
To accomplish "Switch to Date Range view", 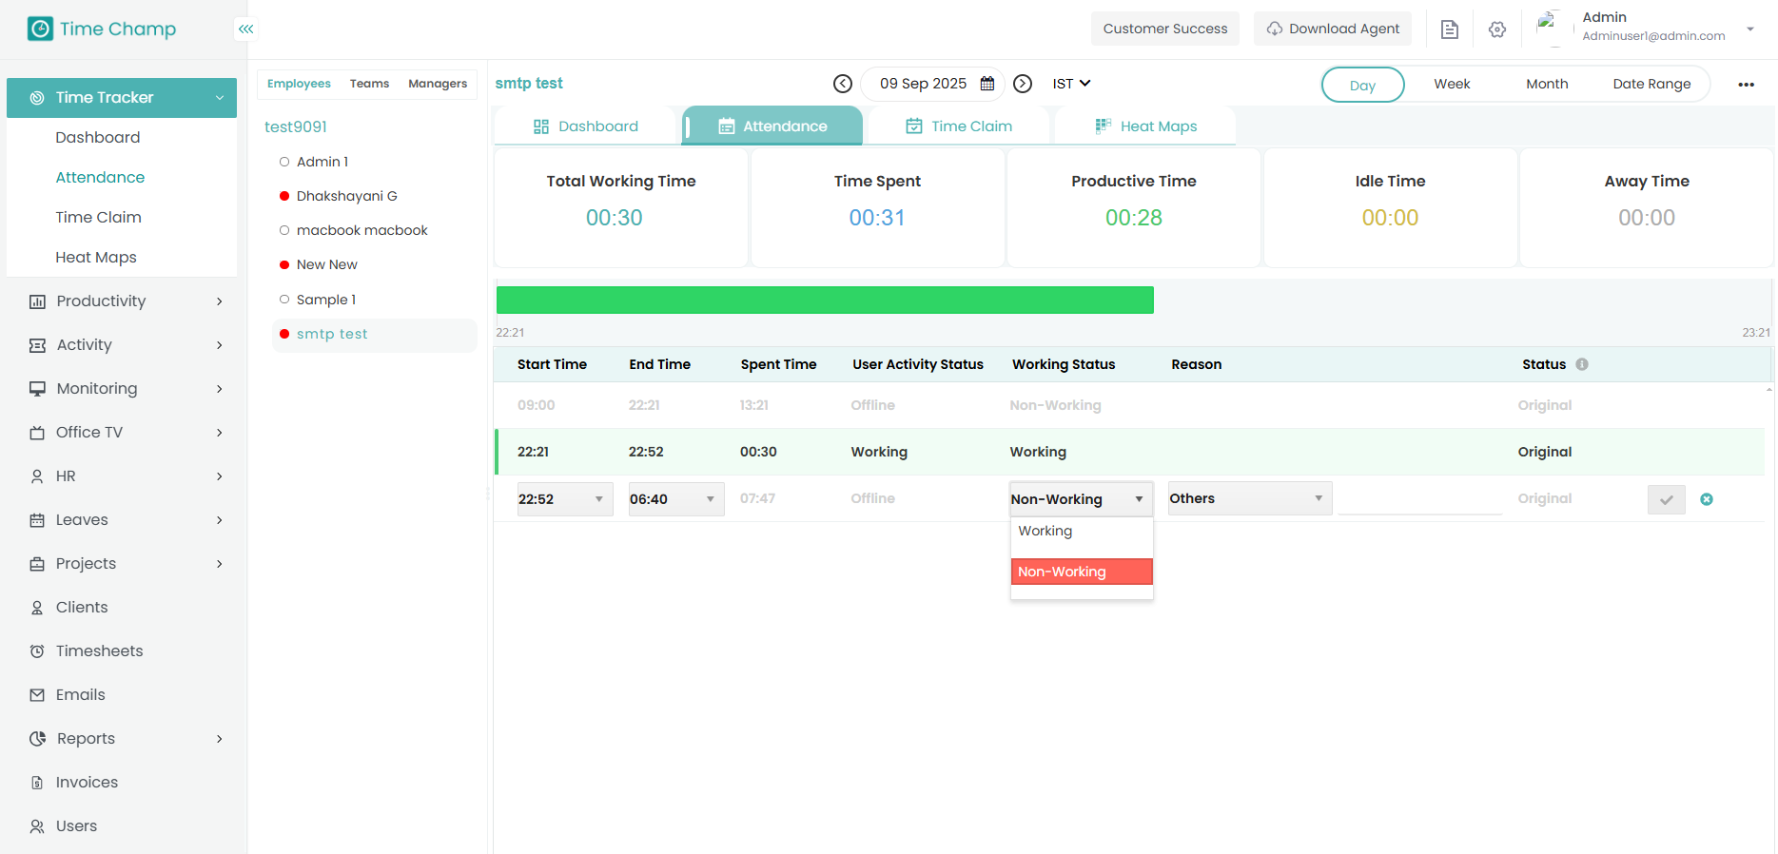I will pyautogui.click(x=1651, y=84).
